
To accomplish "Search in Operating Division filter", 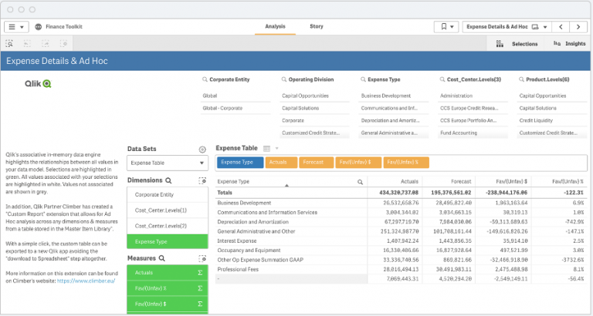I will click(284, 79).
